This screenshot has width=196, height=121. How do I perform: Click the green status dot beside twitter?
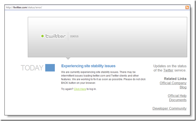click(x=43, y=36)
